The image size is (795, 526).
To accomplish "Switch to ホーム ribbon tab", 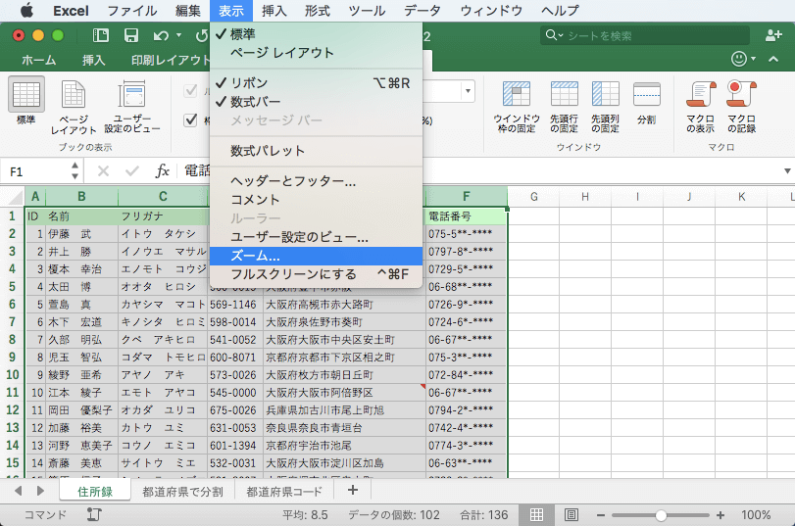I will (x=38, y=60).
